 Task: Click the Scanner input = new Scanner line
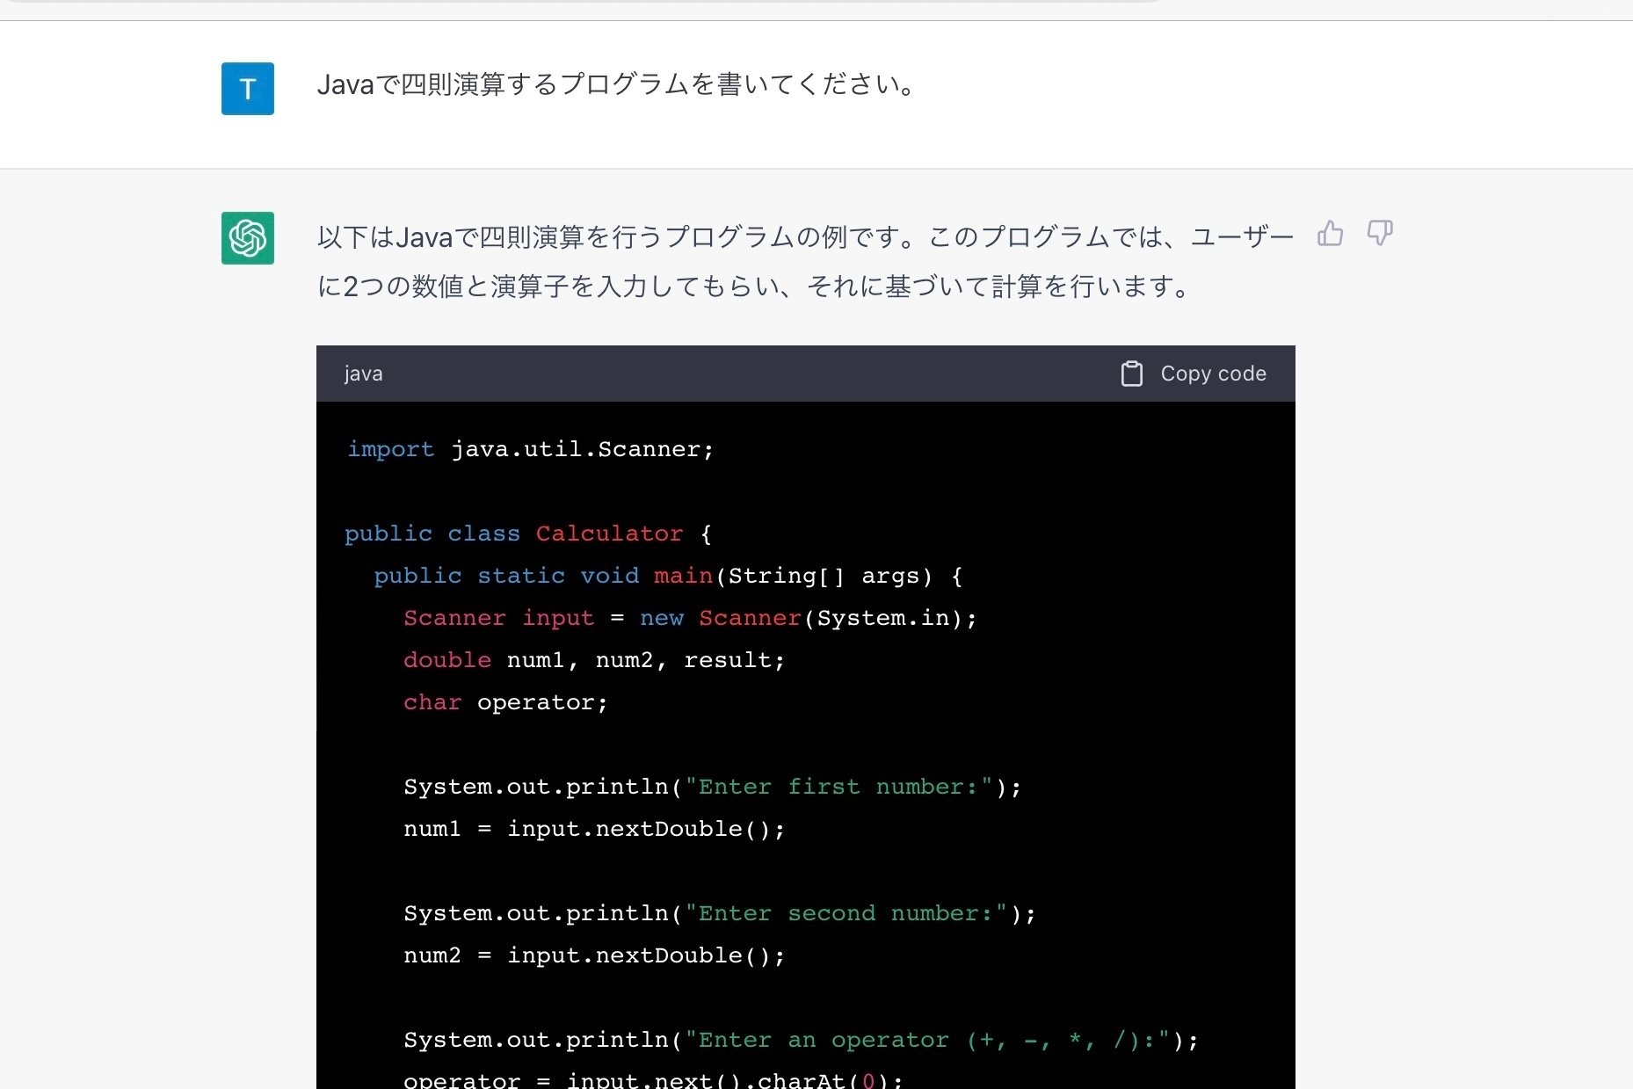(690, 618)
